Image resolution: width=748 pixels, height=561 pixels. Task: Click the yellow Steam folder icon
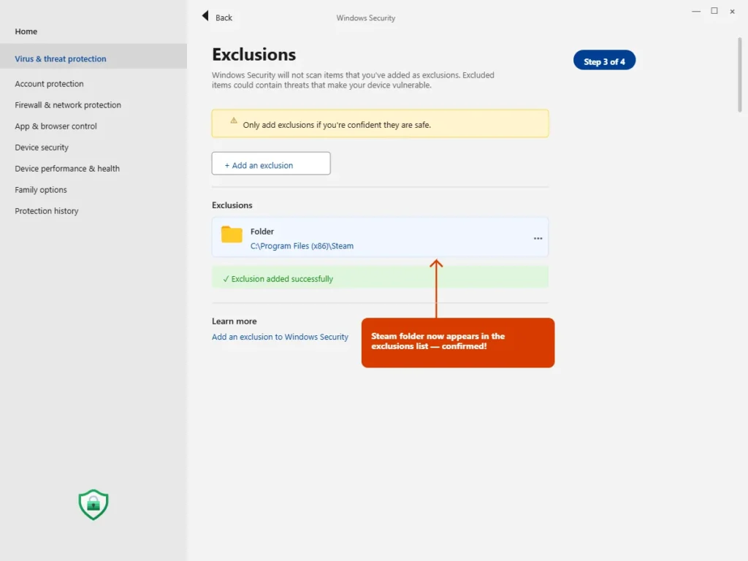(232, 234)
